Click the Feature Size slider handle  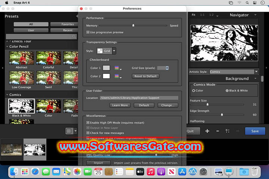[207, 104]
